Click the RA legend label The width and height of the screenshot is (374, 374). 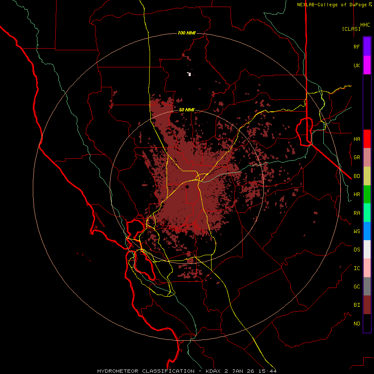tap(357, 213)
